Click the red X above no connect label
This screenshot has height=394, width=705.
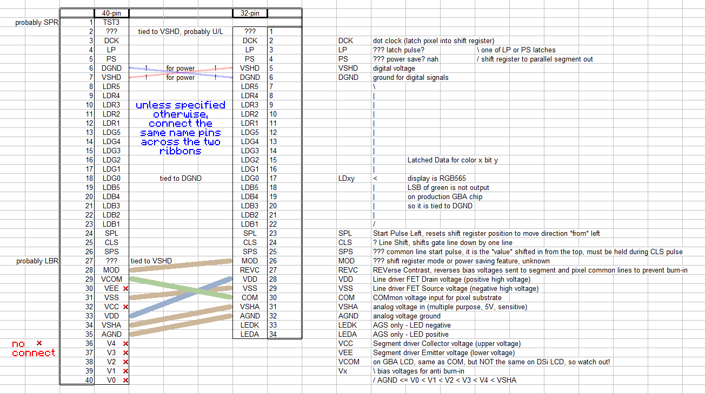(39, 343)
